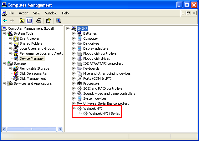Open the View menu

point(37,13)
